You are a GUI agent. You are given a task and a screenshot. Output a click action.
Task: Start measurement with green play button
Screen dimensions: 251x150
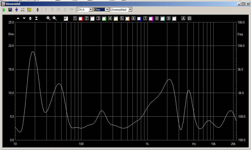(4, 10)
